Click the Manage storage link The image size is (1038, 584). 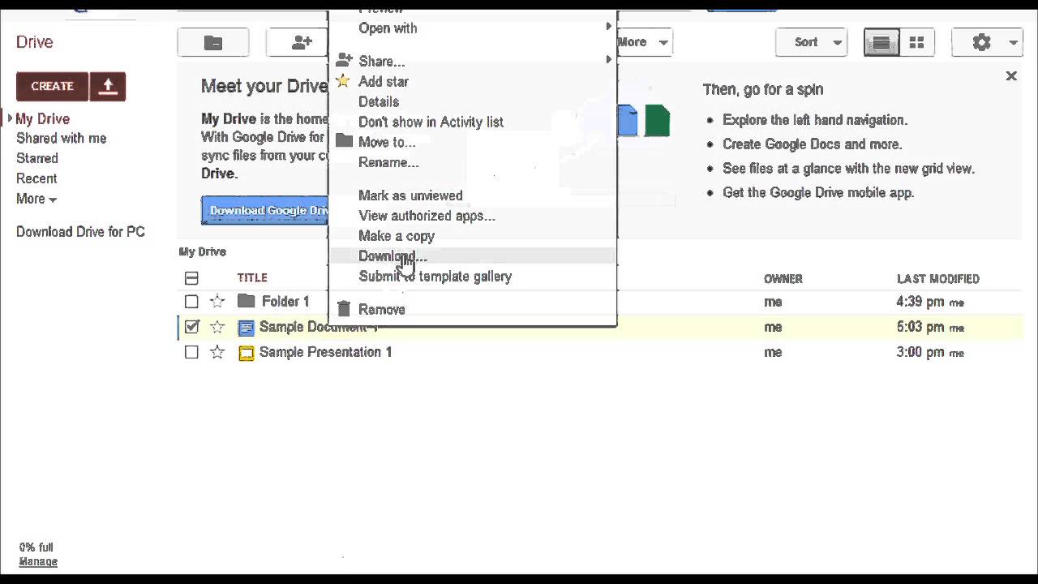pos(38,561)
